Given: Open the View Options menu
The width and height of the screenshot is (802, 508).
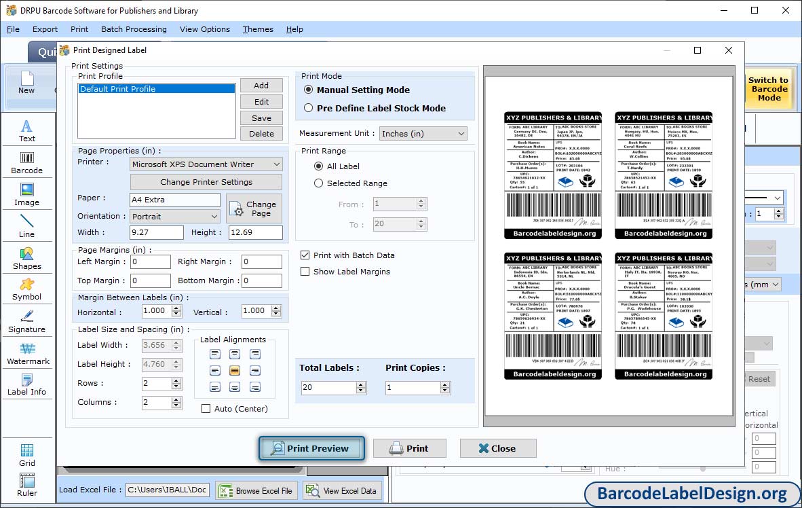Looking at the screenshot, I should (x=205, y=29).
